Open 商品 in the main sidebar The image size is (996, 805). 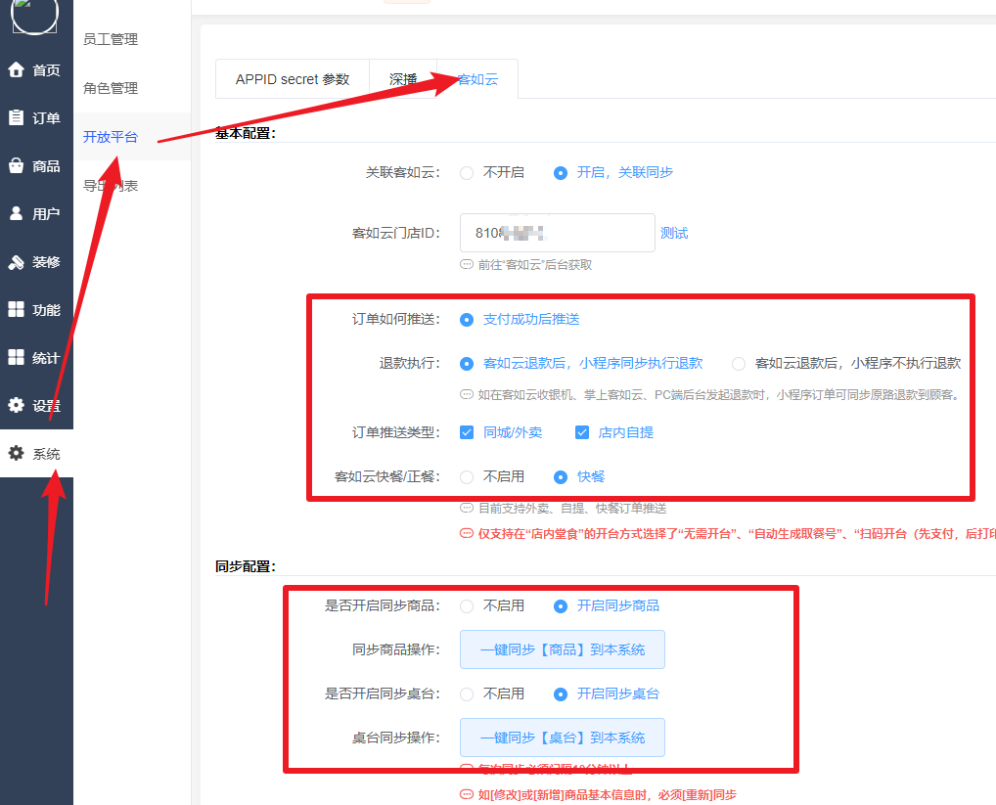click(x=36, y=165)
